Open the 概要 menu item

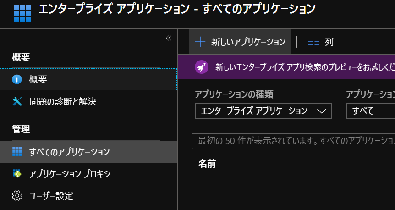(x=38, y=79)
